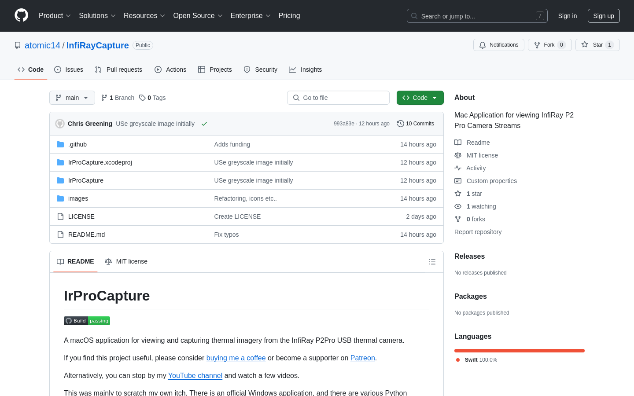Click the GitHub logo icon
This screenshot has height=396, width=634.
click(22, 15)
